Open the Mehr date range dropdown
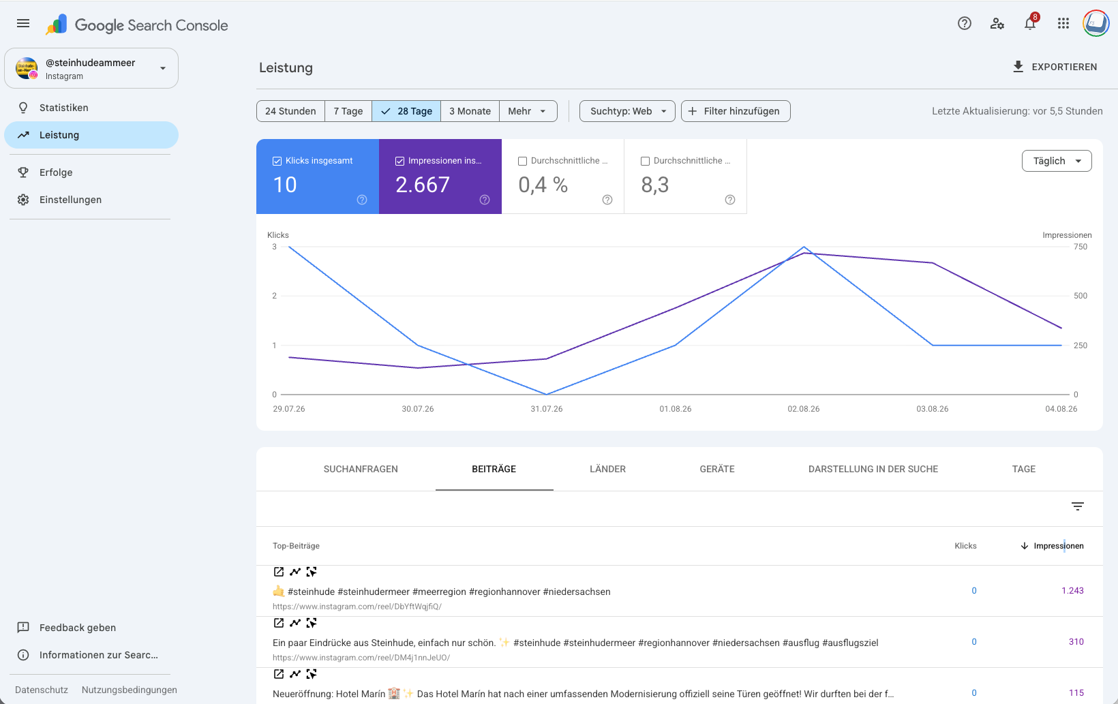This screenshot has width=1118, height=704. point(528,111)
